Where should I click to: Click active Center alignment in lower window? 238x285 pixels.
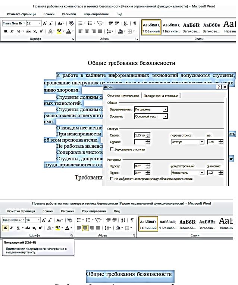coord(85,228)
